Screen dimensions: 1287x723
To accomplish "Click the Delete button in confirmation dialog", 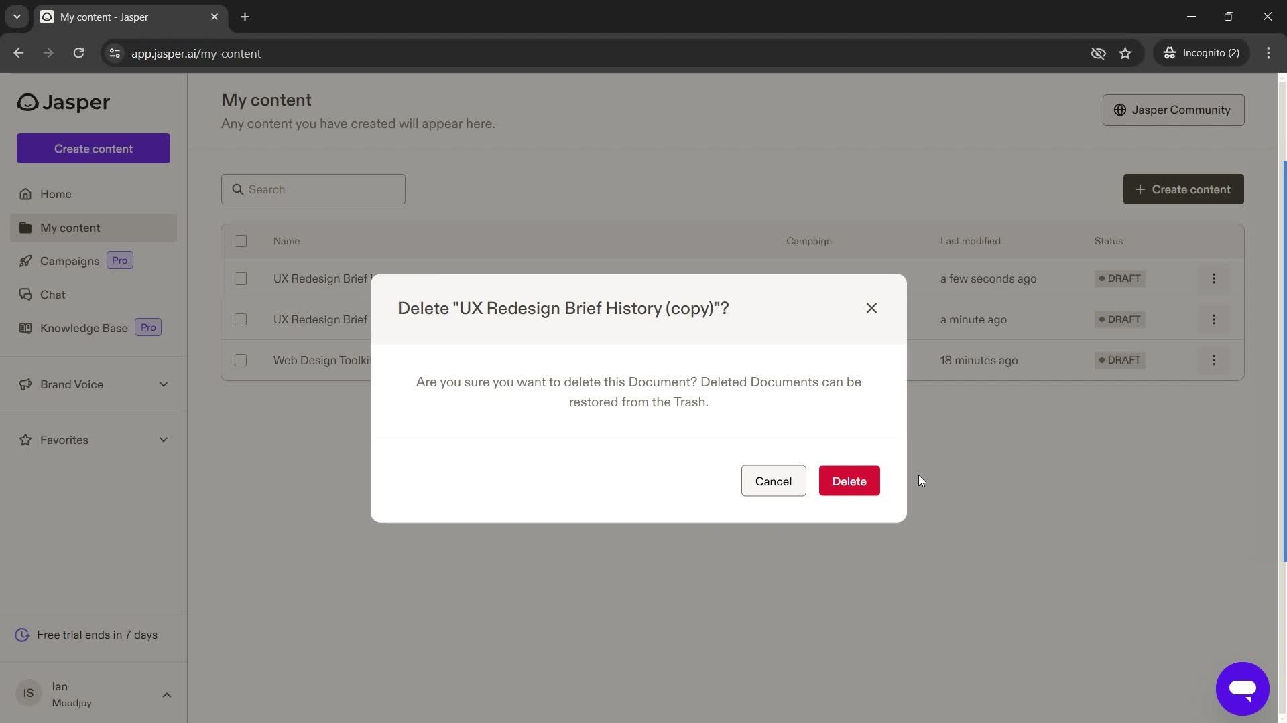I will pyautogui.click(x=849, y=480).
